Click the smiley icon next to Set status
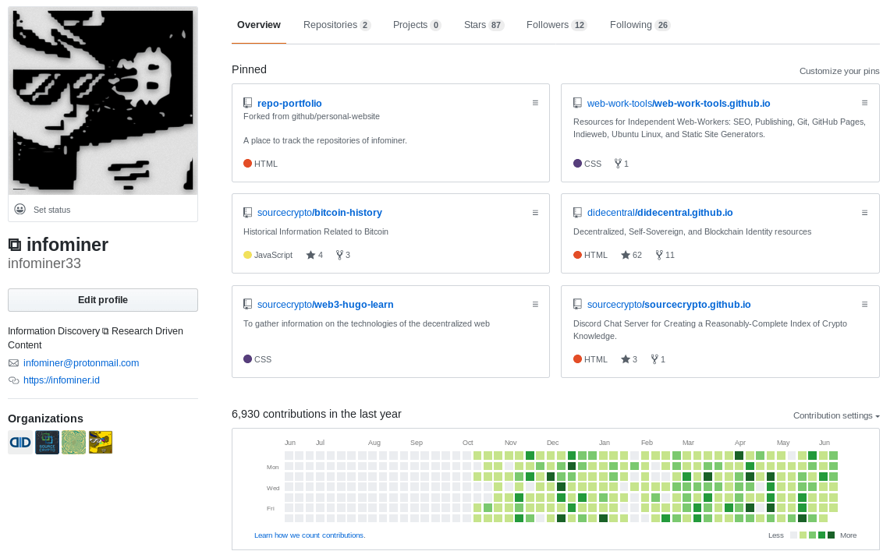 click(20, 210)
